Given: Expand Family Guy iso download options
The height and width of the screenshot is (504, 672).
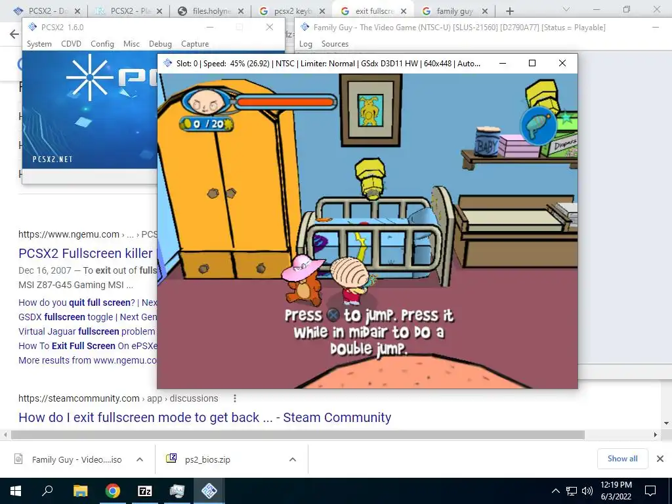Looking at the screenshot, I should [140, 459].
